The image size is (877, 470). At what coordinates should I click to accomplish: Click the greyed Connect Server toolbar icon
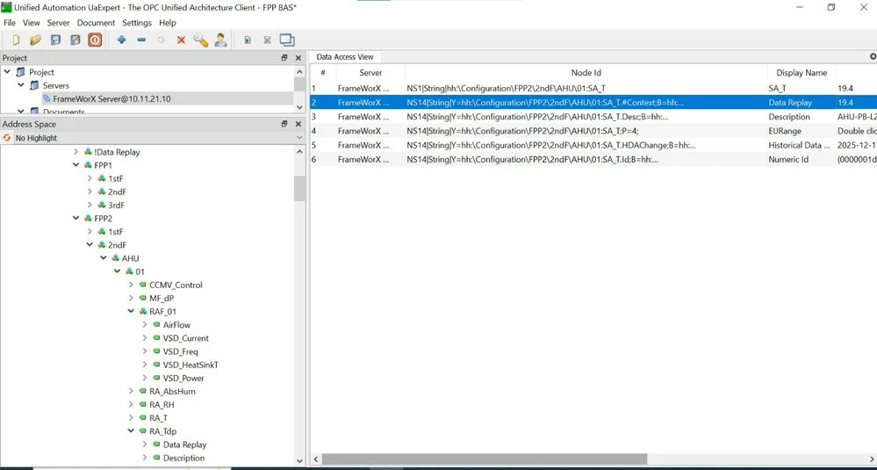click(x=161, y=40)
